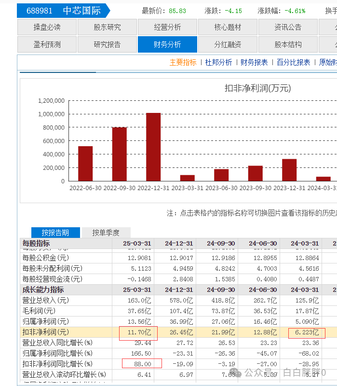This screenshot has height=386, width=337.
Task: Open the 股本结构 tab
Action: pyautogui.click(x=288, y=44)
